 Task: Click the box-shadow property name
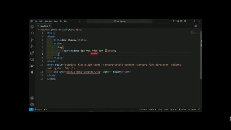[x=71, y=51]
